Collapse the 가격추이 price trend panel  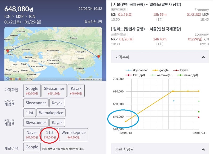point(203,57)
